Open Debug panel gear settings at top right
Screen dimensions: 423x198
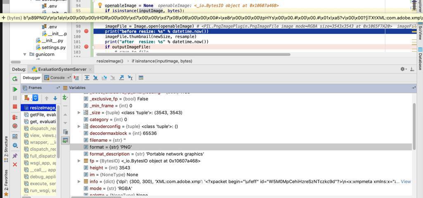[403, 69]
